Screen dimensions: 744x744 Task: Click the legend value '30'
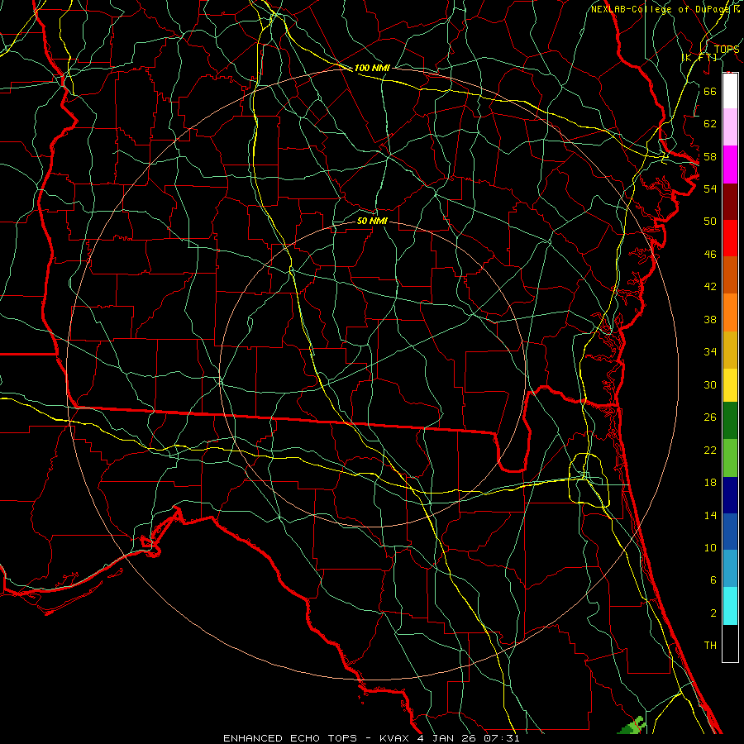pos(710,384)
